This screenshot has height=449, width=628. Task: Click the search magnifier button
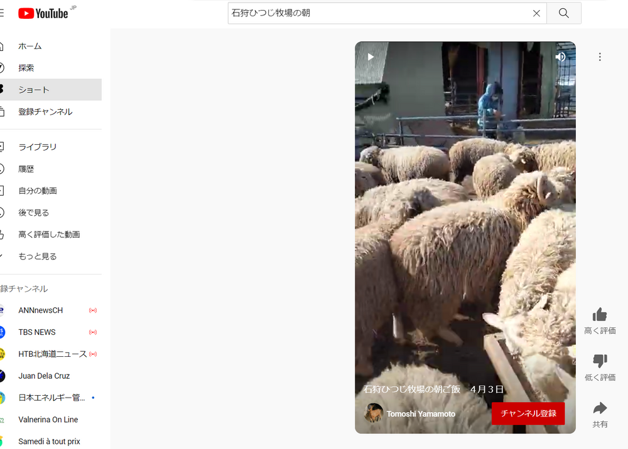point(563,13)
